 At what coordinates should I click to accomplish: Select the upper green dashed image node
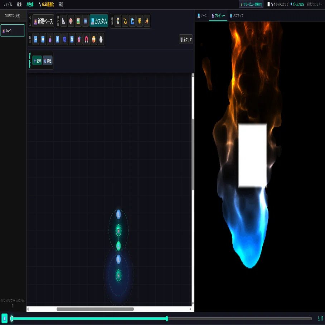click(118, 230)
